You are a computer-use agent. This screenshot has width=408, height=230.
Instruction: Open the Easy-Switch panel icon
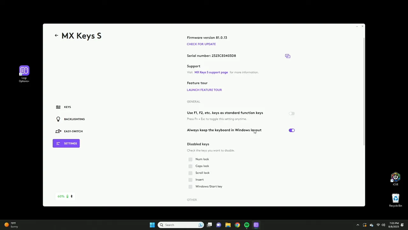point(58,131)
